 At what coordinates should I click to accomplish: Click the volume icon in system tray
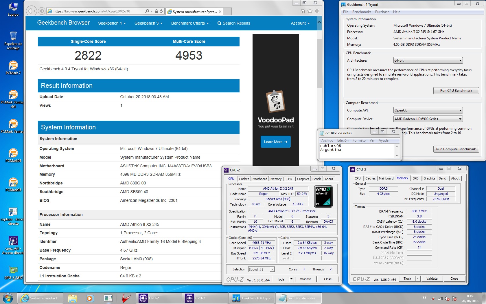tap(447, 298)
